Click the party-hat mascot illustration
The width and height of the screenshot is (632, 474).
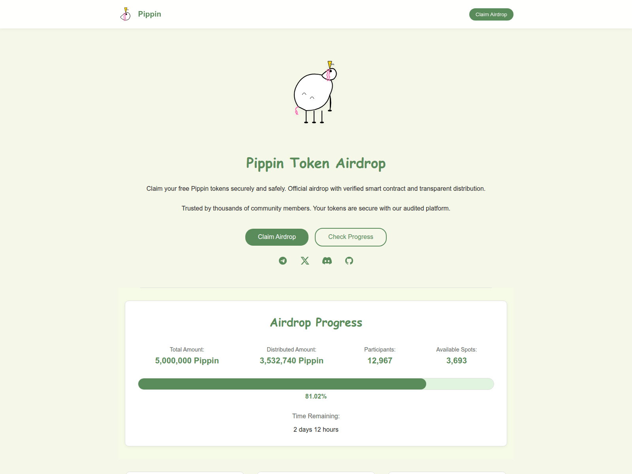[x=314, y=93]
